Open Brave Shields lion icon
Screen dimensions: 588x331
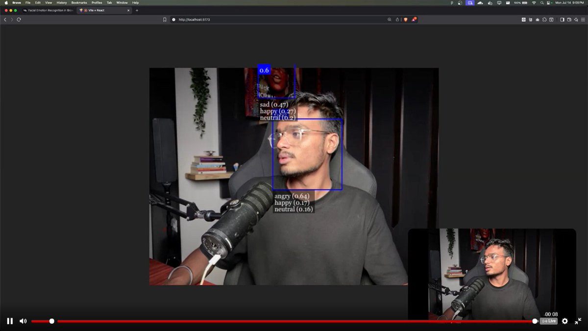405,20
